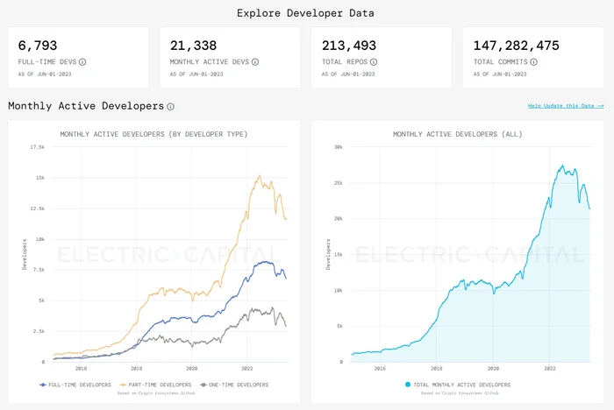Viewport: 614px width, 410px height.
Task: Click the peak of the total developers area chart
Action: [x=563, y=166]
